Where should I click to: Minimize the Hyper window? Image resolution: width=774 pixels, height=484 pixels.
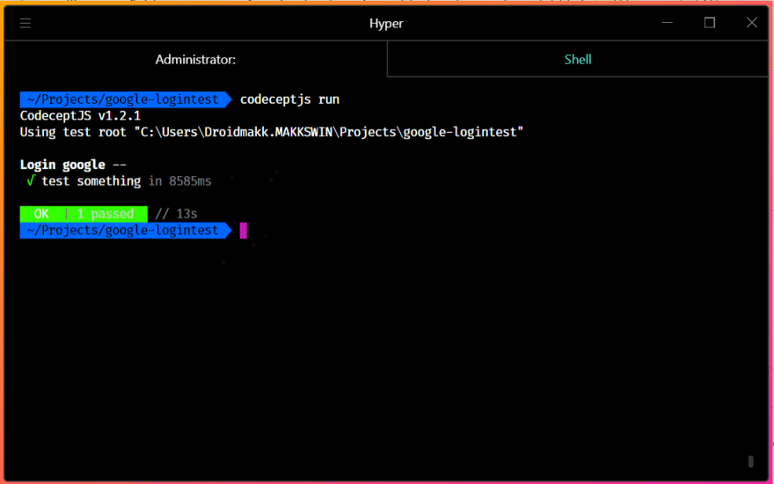coord(667,23)
